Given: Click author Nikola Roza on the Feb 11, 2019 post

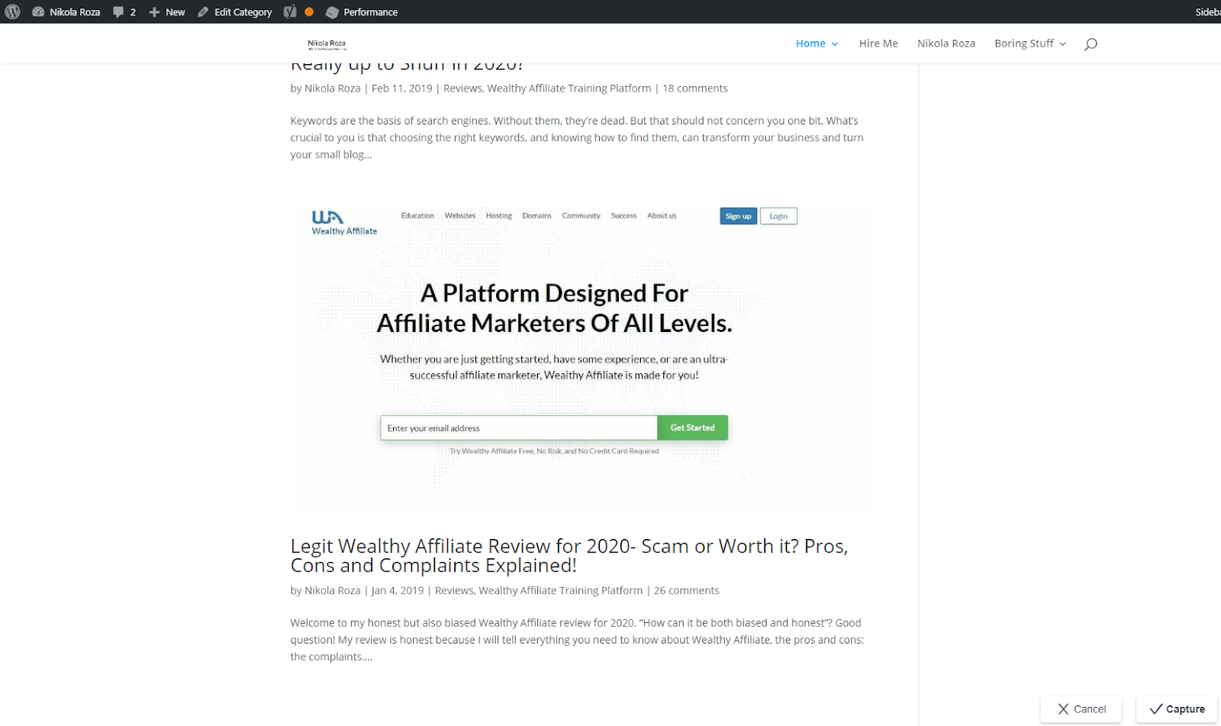Looking at the screenshot, I should [x=333, y=89].
